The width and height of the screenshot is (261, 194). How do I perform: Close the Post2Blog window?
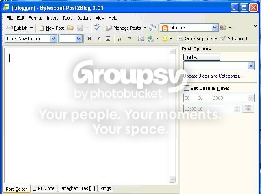[253, 8]
